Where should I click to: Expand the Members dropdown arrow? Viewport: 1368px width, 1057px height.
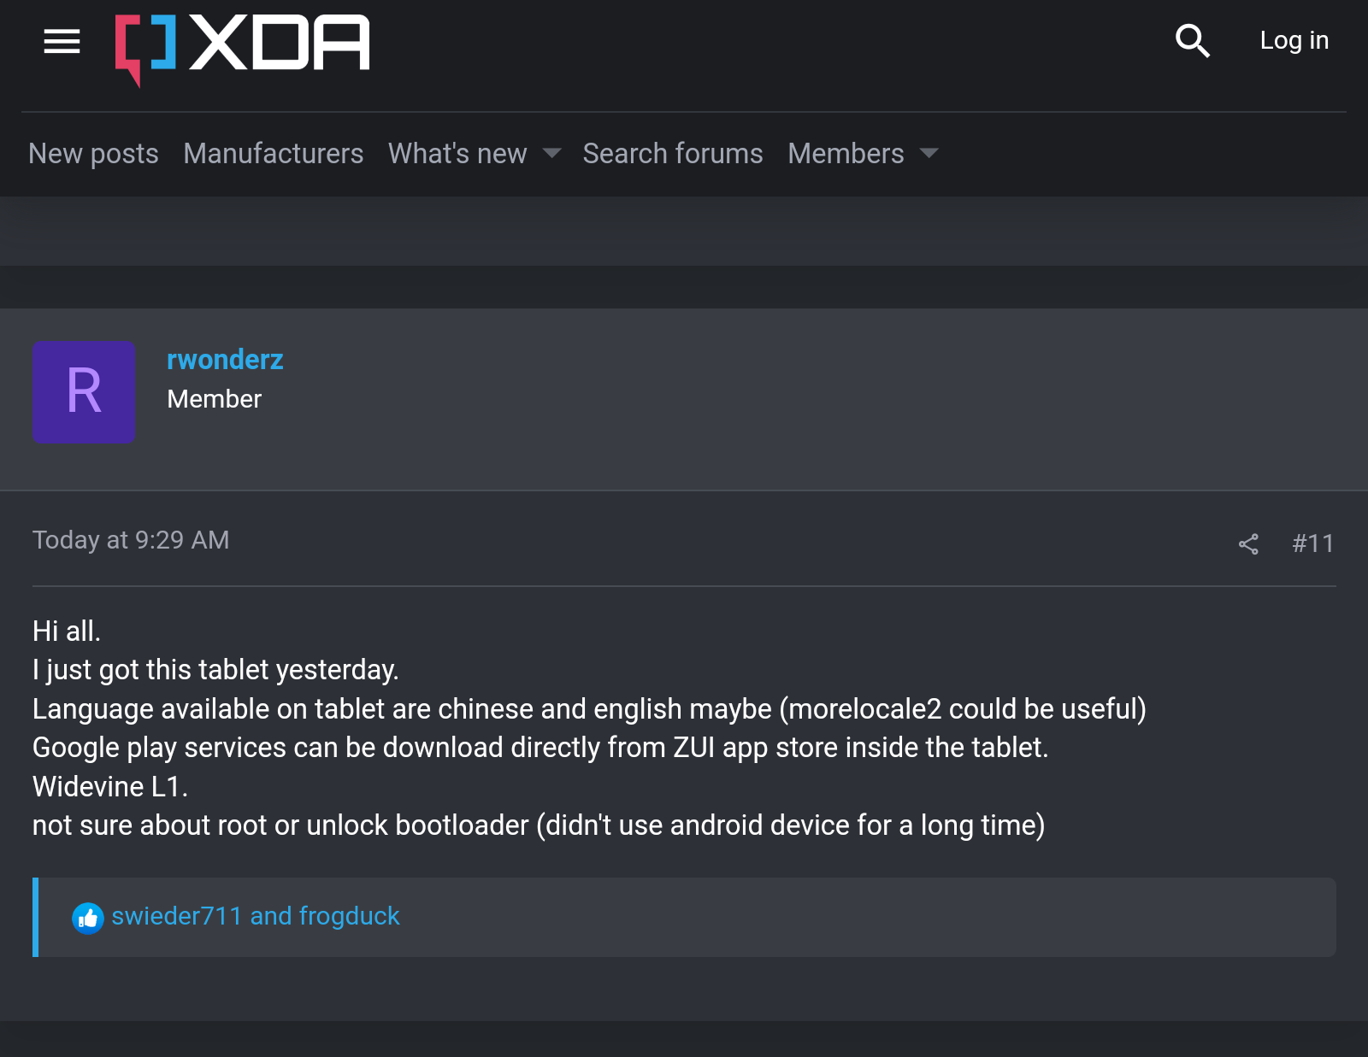coord(929,154)
